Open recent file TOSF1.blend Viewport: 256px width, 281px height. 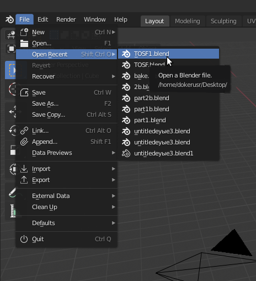coord(168,54)
